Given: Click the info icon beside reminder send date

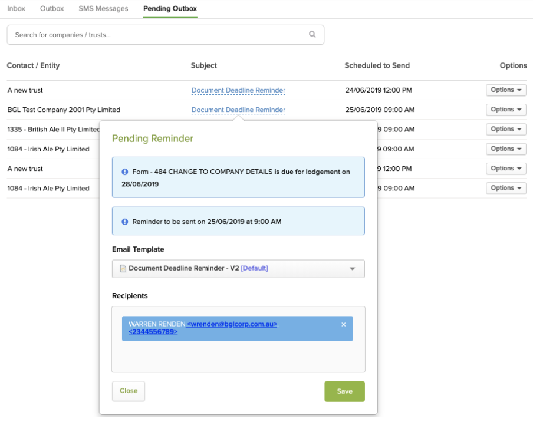Looking at the screenshot, I should tap(124, 222).
